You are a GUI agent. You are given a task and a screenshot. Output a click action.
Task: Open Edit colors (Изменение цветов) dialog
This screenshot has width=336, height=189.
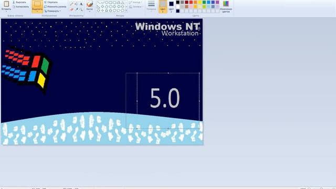tap(226, 7)
